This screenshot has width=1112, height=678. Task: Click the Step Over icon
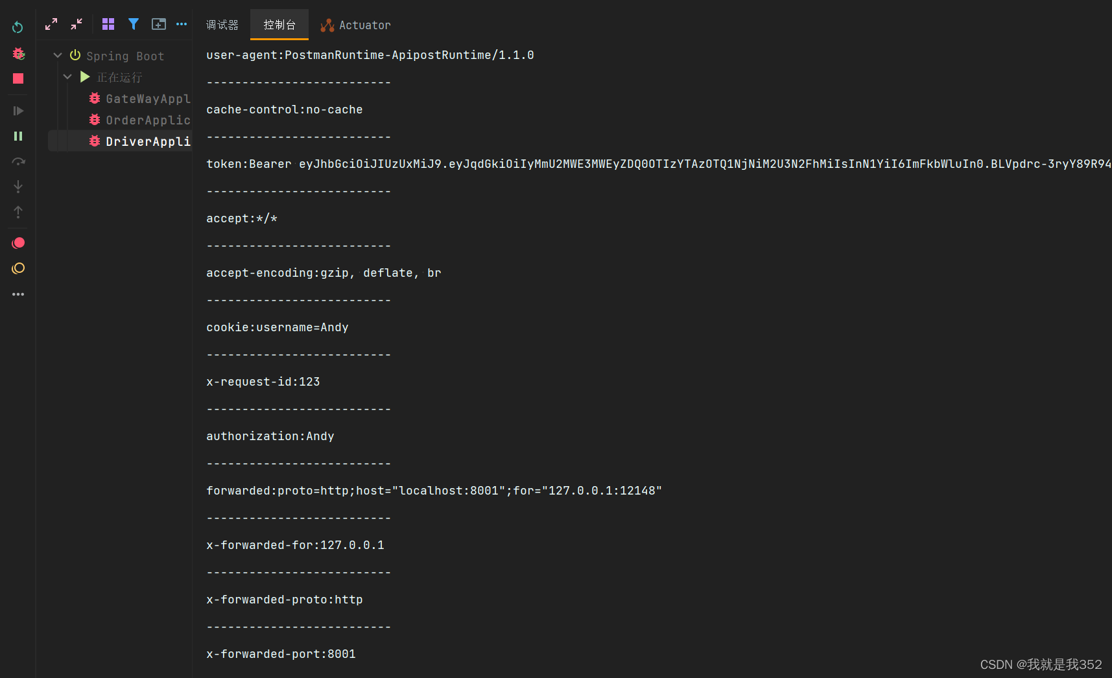(18, 161)
